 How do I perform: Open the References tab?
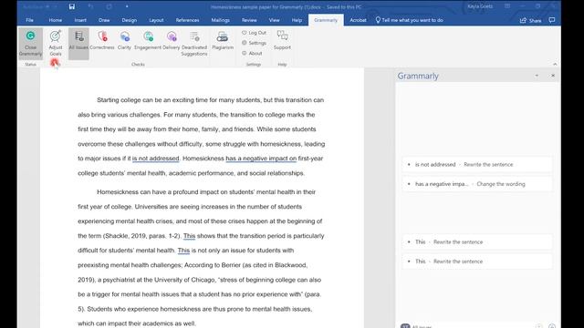click(187, 20)
